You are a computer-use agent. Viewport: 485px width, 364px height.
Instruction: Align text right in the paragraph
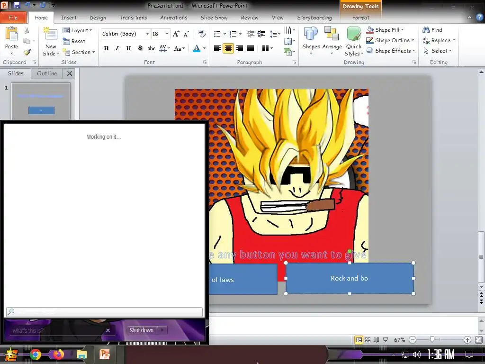point(239,48)
